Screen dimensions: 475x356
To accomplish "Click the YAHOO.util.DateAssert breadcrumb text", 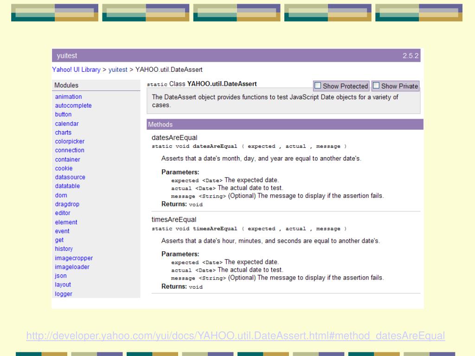I will (169, 70).
